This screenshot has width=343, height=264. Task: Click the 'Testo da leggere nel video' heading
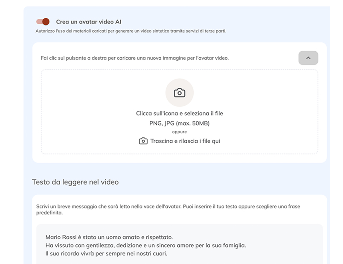point(76,182)
